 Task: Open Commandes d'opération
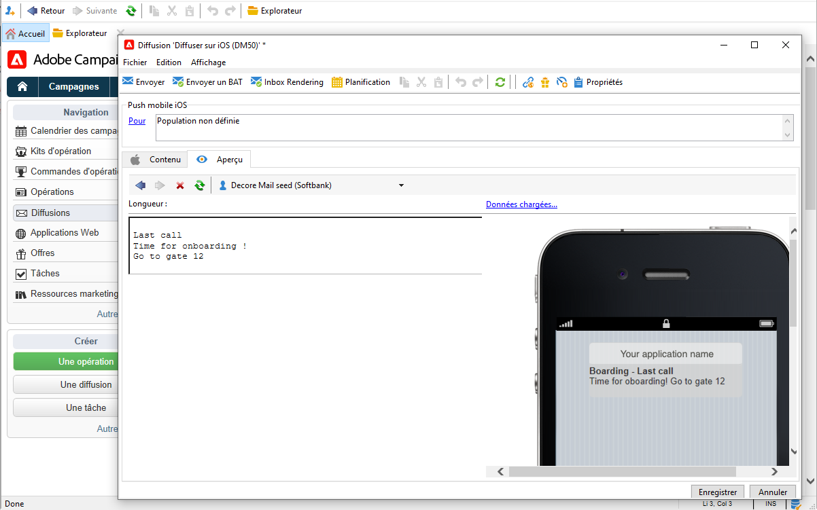[x=67, y=171]
